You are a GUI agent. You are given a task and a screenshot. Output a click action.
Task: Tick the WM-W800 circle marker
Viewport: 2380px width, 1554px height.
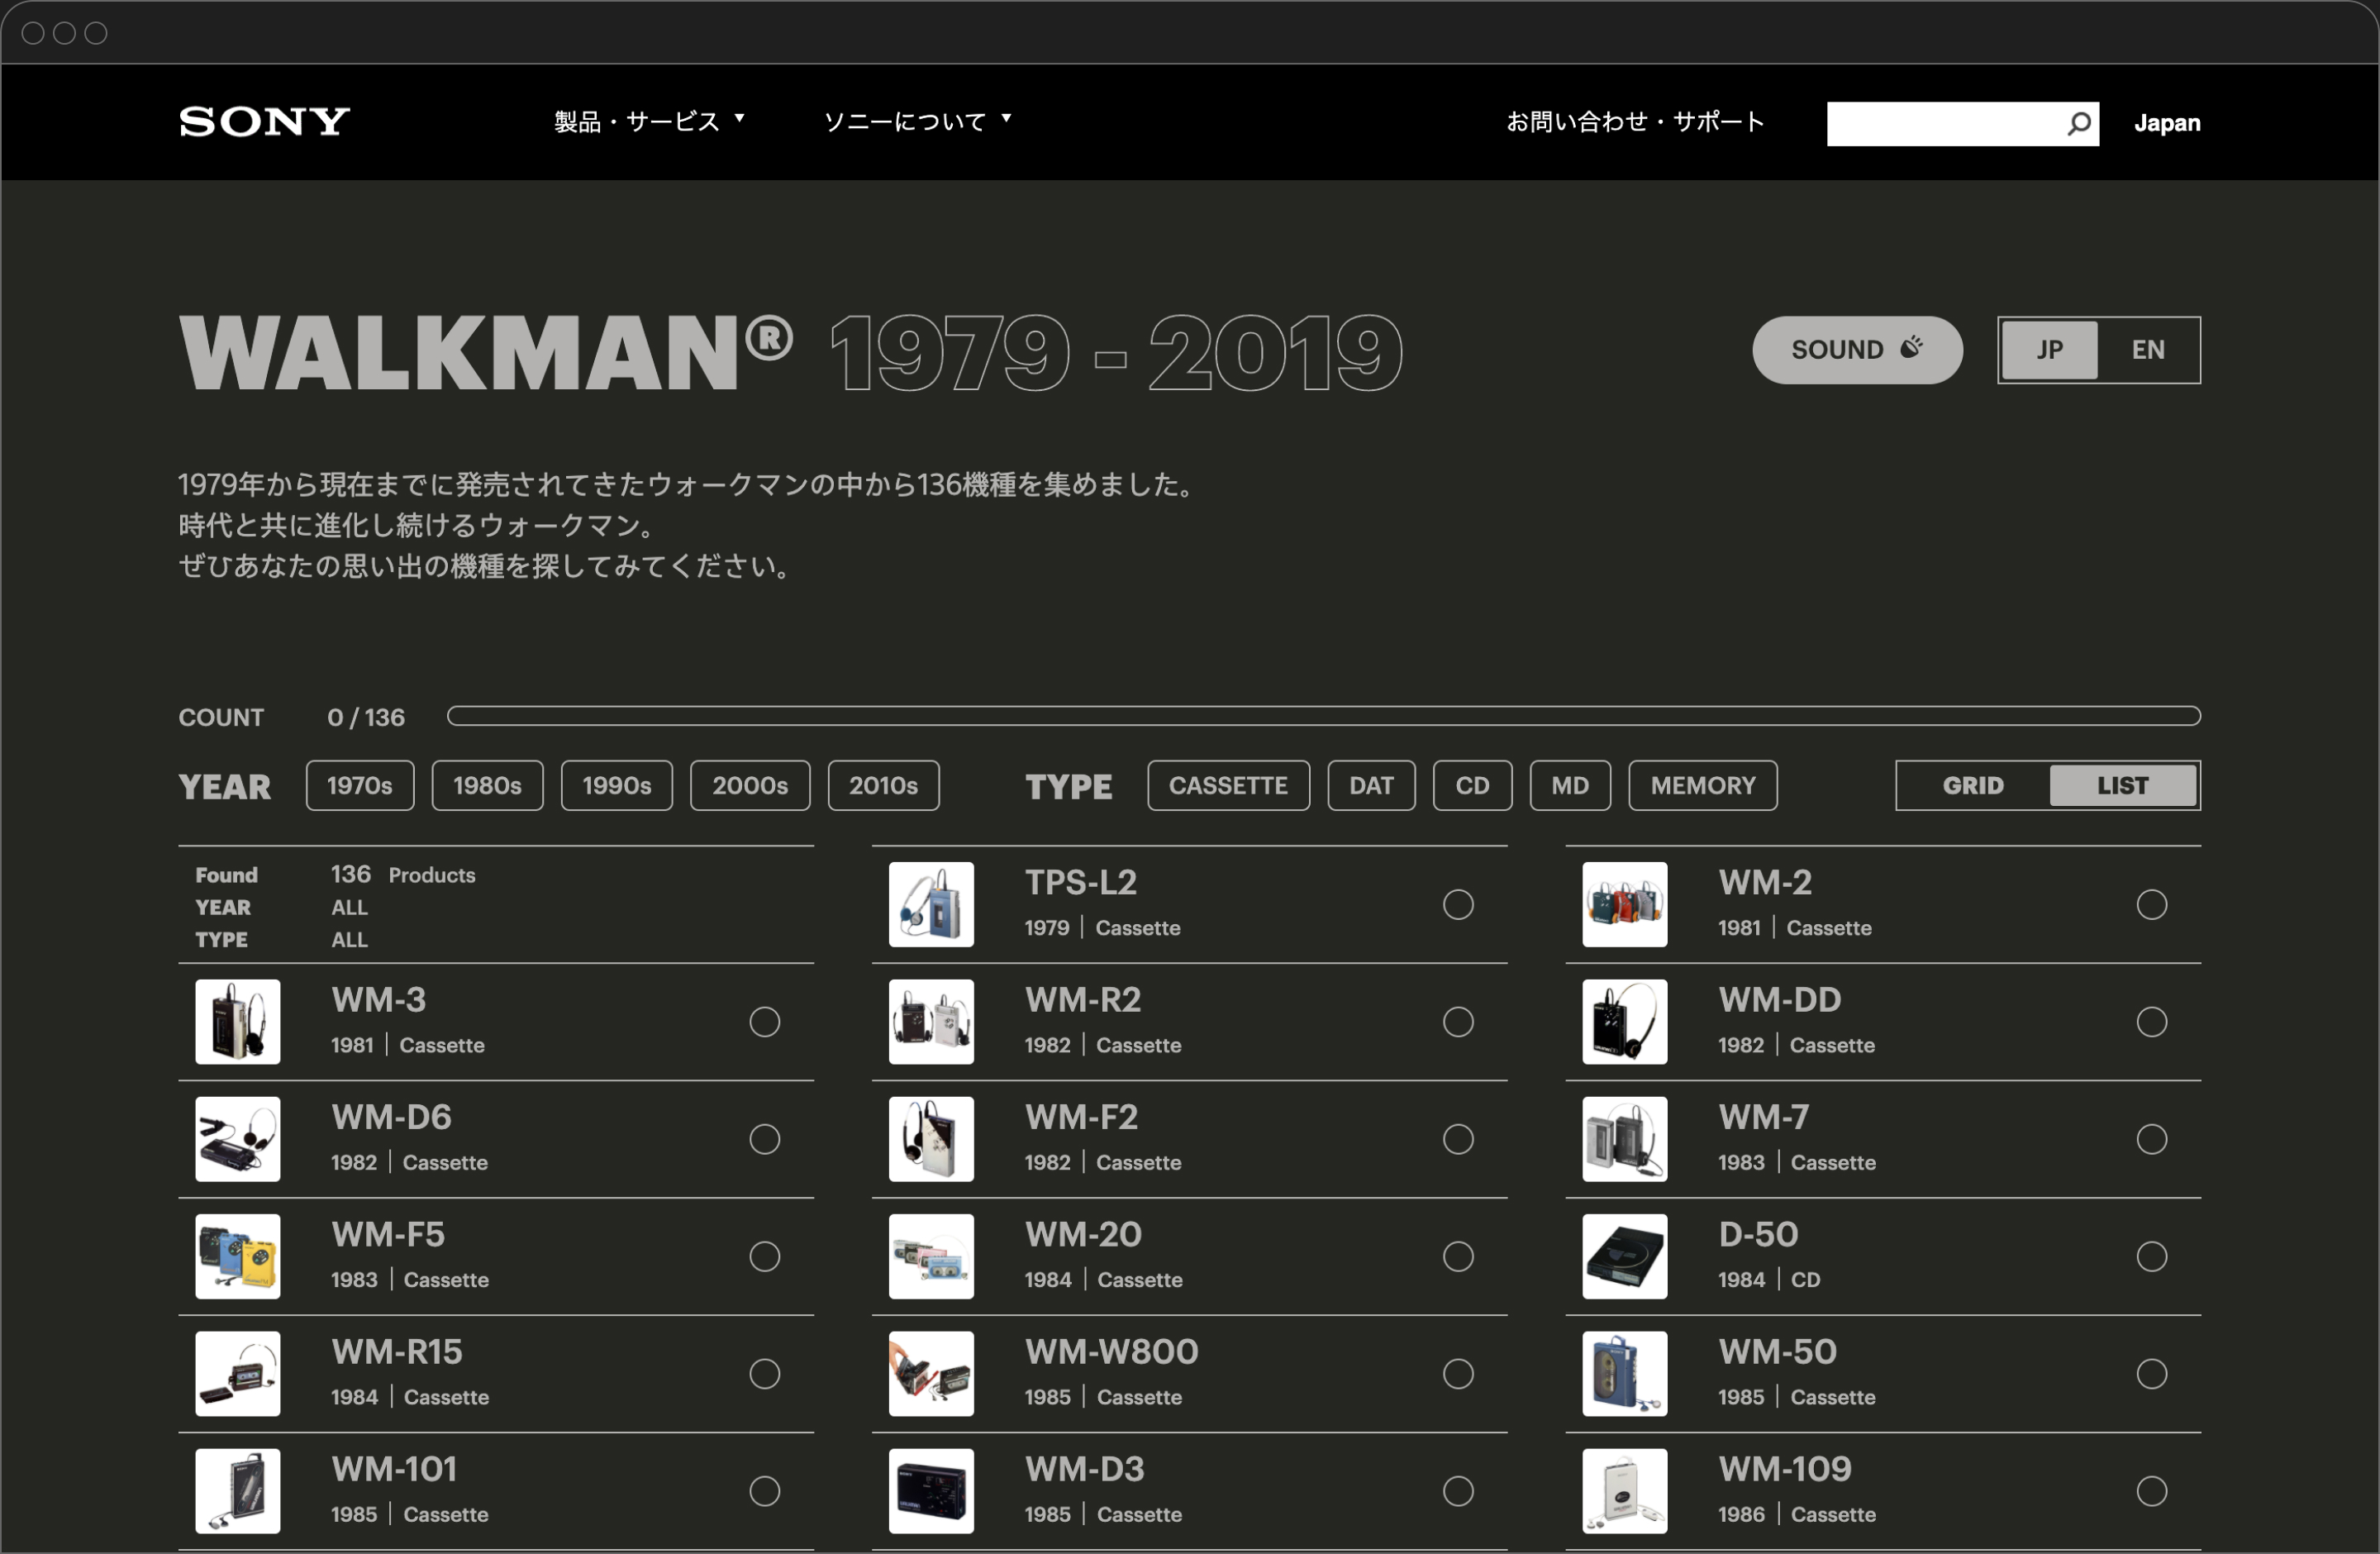[x=1458, y=1374]
